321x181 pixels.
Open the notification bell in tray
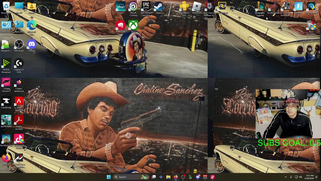click(x=316, y=177)
